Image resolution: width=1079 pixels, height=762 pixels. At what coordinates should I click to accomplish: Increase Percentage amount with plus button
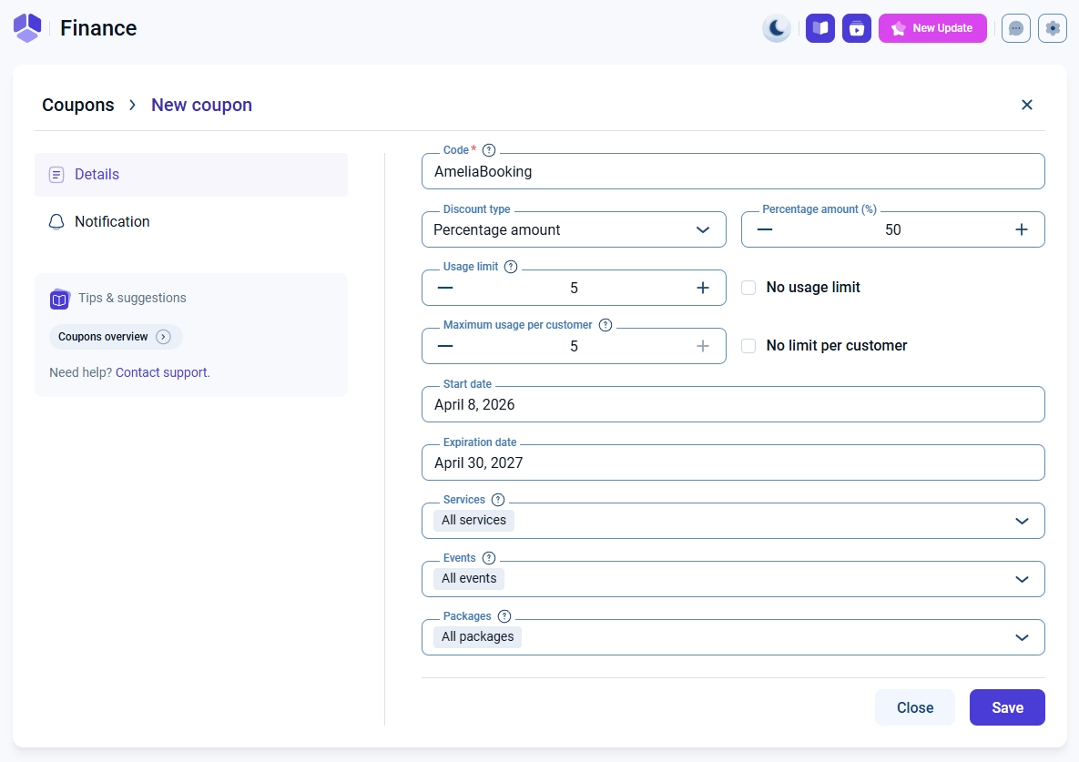coord(1022,229)
